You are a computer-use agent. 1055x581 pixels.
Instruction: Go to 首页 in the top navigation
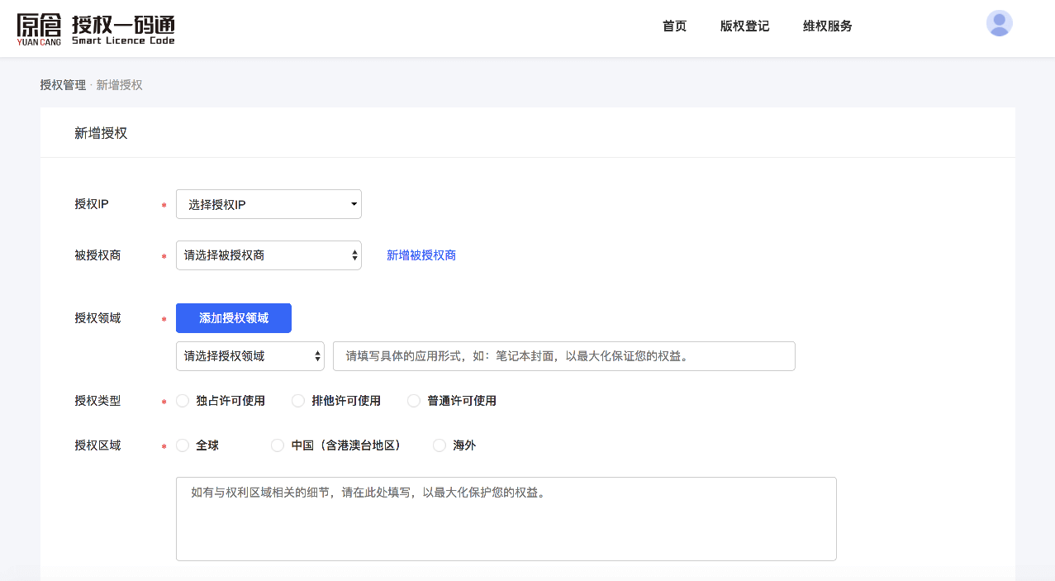[674, 26]
